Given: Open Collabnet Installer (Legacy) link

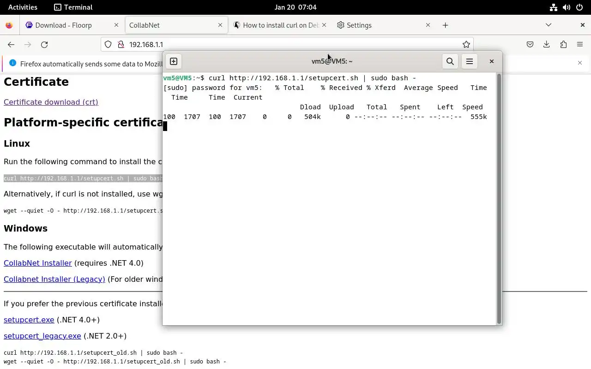Looking at the screenshot, I should pos(54,279).
